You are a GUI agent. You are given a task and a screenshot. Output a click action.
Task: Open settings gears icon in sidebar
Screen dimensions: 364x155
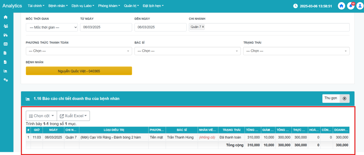coord(5,80)
